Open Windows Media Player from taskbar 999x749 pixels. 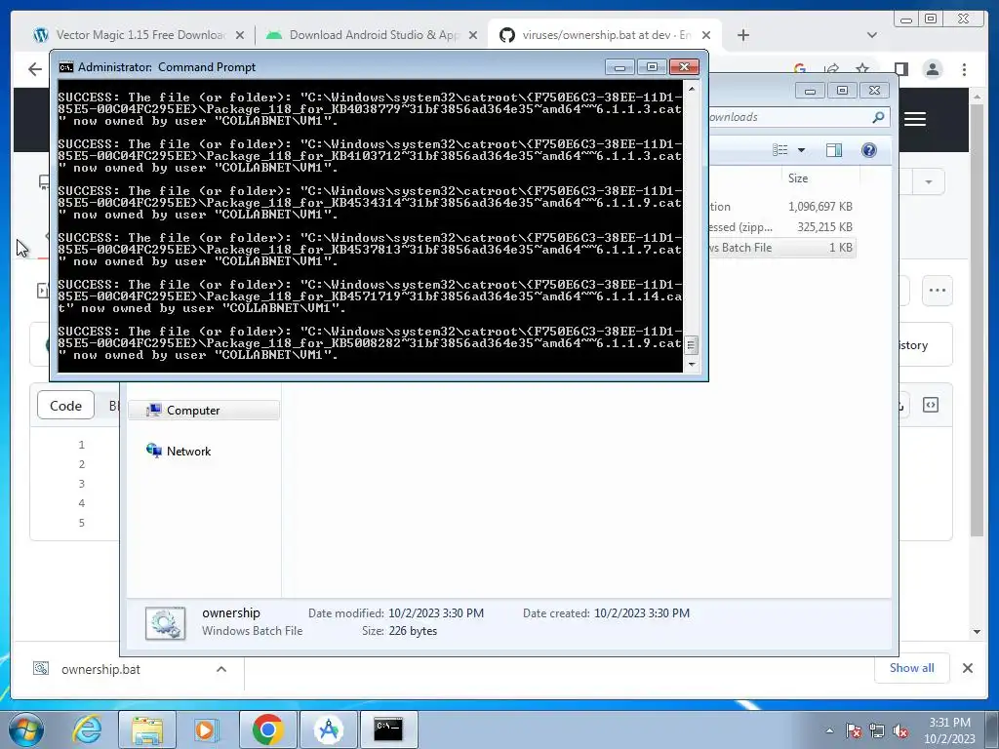point(206,729)
